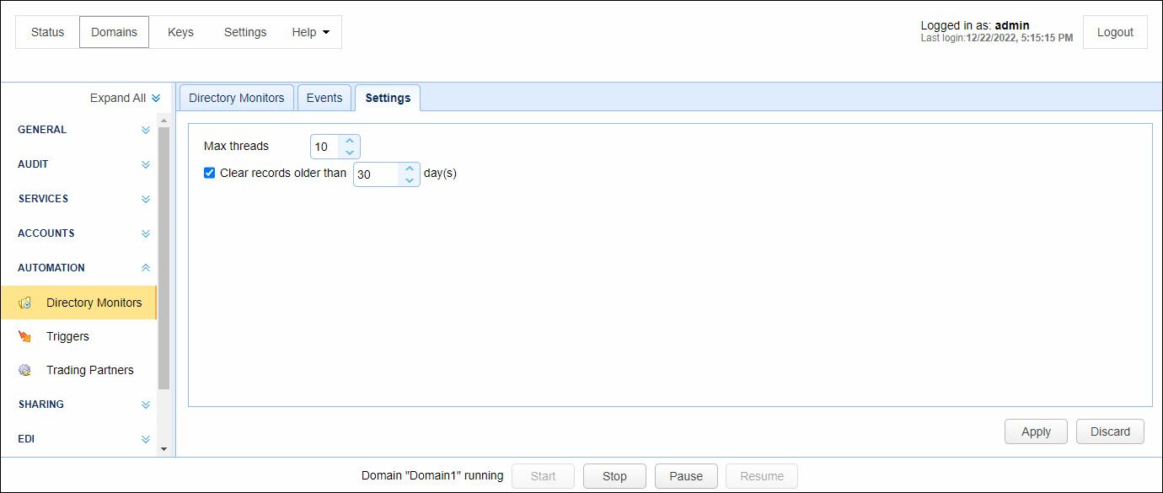Click the sidebar scrollbar down arrow
Viewport: 1163px width, 493px height.
(x=163, y=450)
